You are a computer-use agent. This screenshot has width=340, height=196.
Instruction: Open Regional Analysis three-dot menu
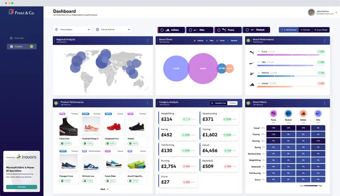pyautogui.click(x=147, y=40)
